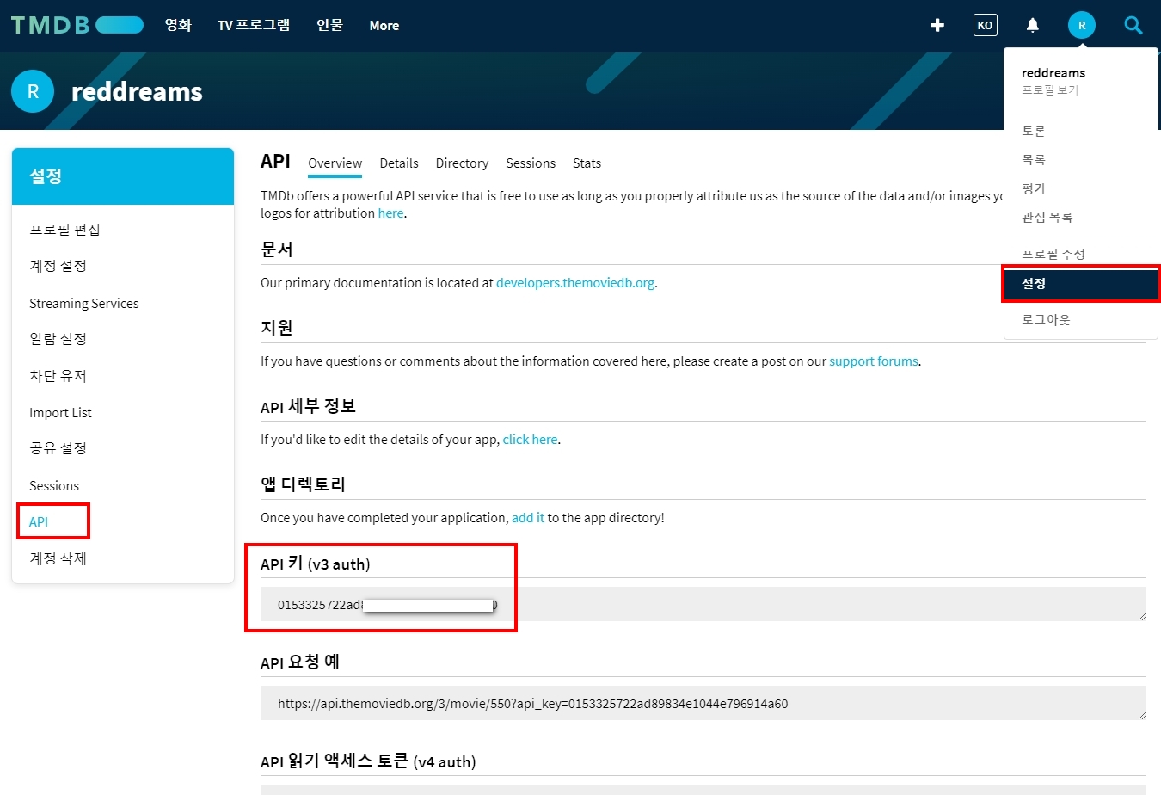Open search with magnifier icon
Image resolution: width=1161 pixels, height=795 pixels.
pos(1133,25)
